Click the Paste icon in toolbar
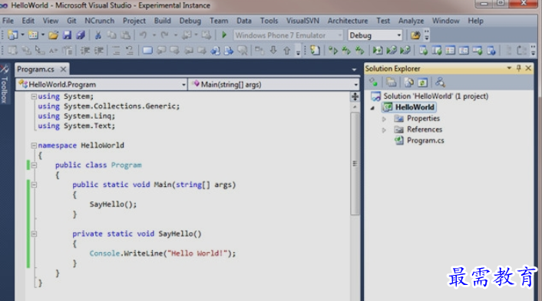Screen dimensions: 542x301 (x=125, y=35)
